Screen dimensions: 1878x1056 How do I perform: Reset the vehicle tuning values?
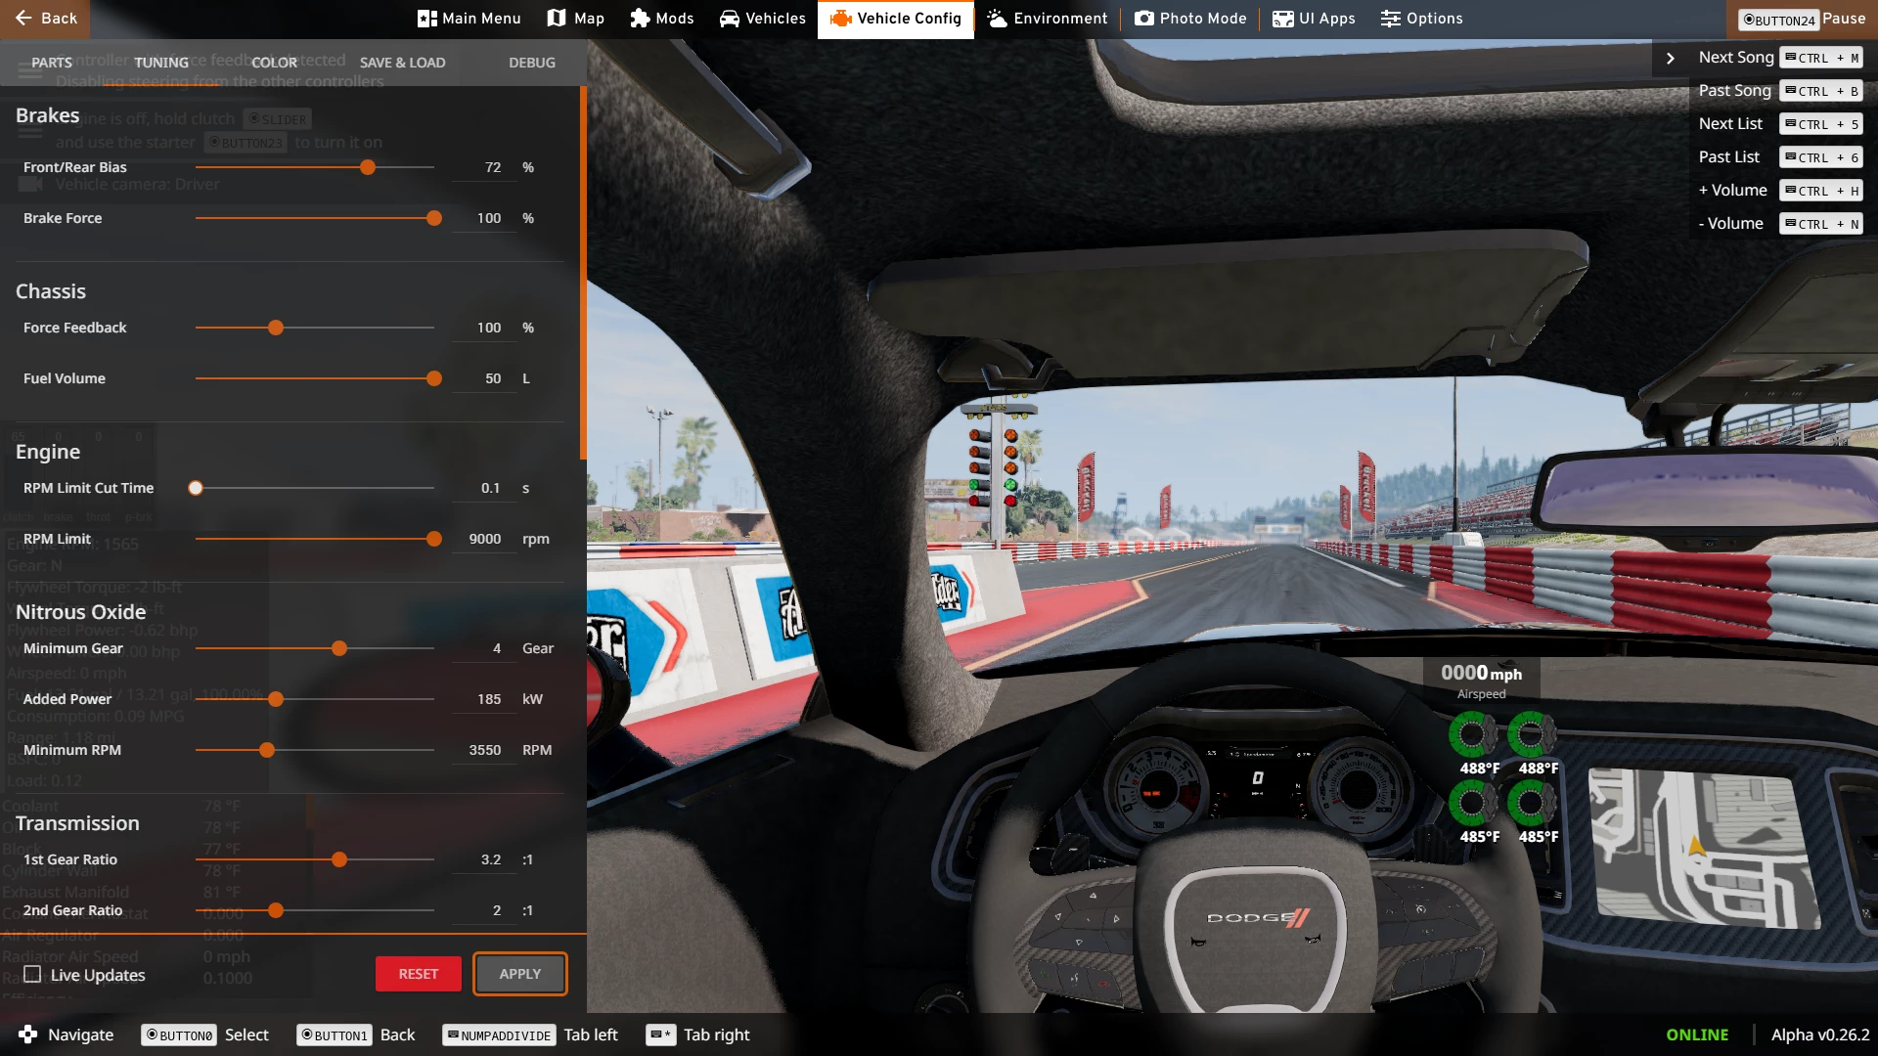pyautogui.click(x=418, y=973)
